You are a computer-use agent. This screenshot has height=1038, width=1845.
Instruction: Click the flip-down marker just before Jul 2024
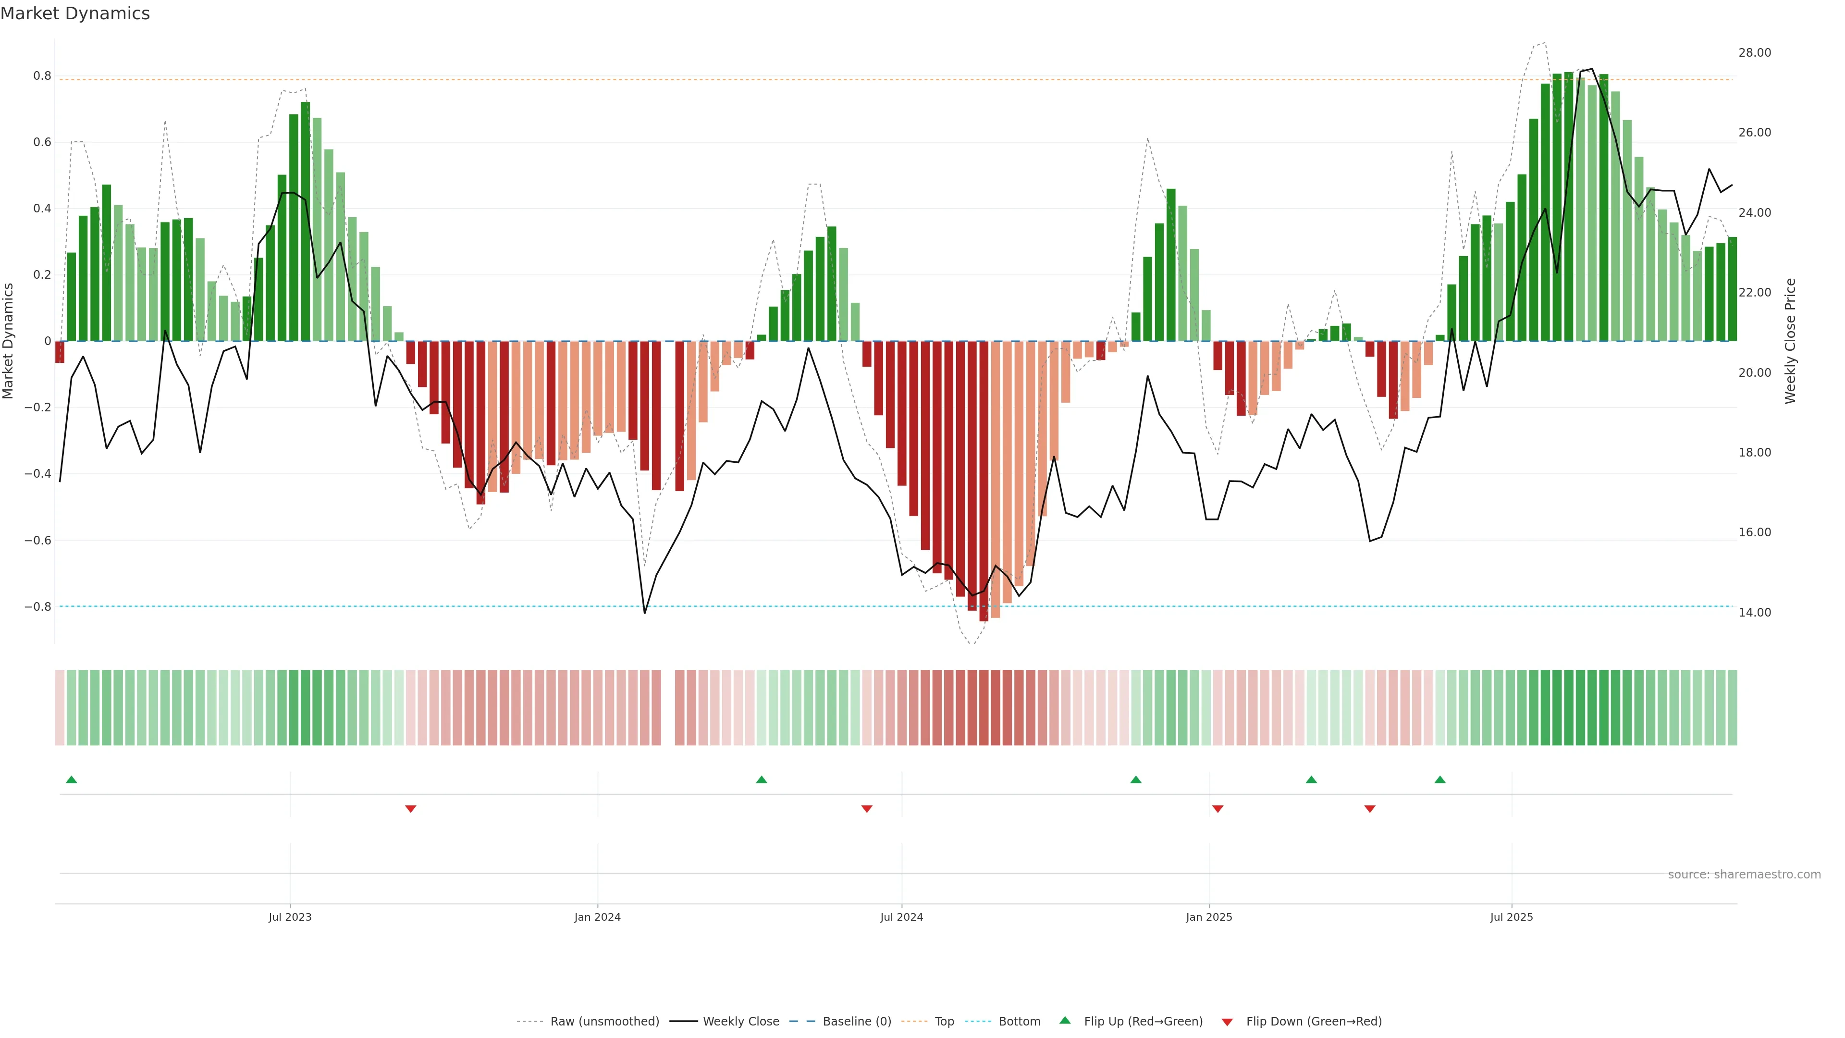(867, 809)
